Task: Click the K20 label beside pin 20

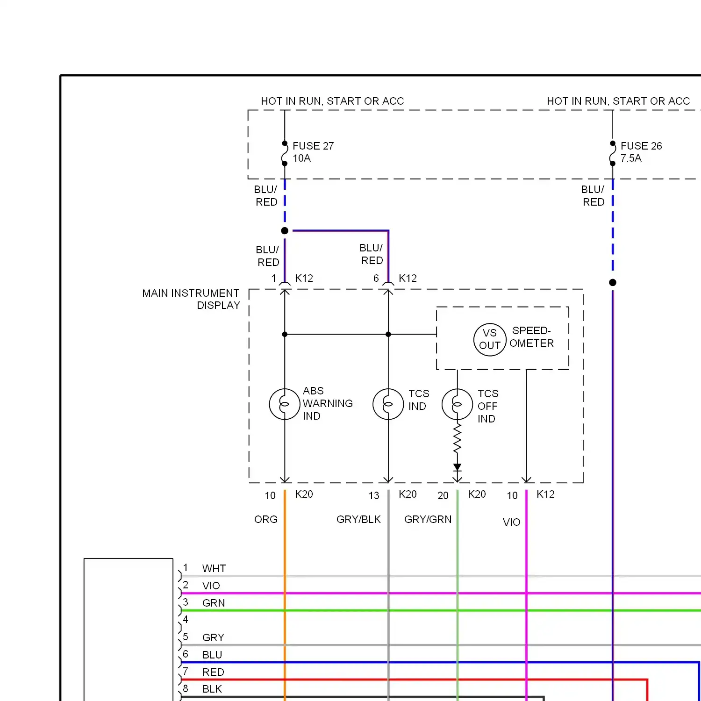Action: (x=477, y=494)
